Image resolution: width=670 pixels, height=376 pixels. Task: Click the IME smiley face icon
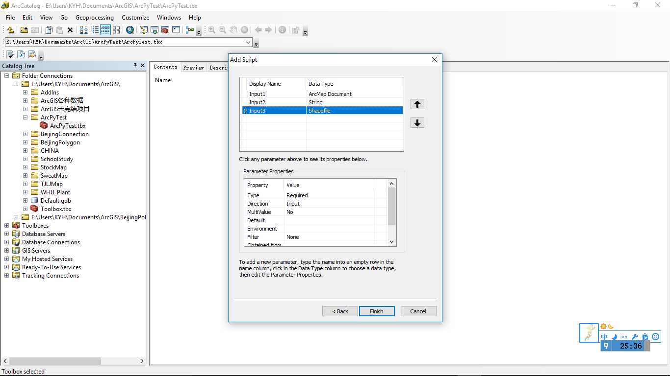655,337
